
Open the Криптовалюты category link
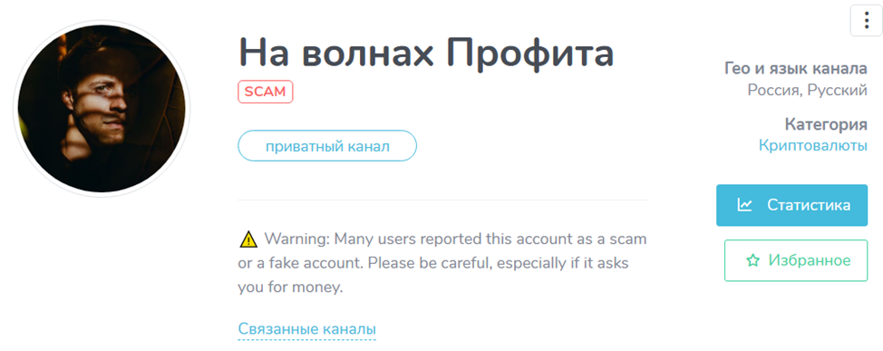(812, 146)
